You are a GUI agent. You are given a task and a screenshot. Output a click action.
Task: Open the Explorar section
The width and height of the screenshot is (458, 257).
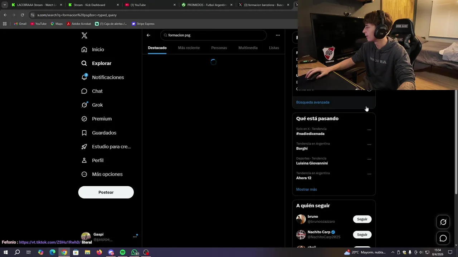tap(96, 63)
